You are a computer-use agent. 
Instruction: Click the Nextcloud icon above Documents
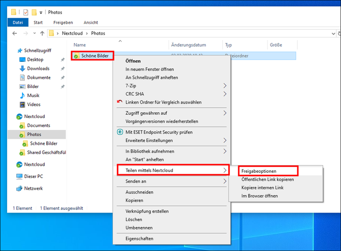click(20, 117)
